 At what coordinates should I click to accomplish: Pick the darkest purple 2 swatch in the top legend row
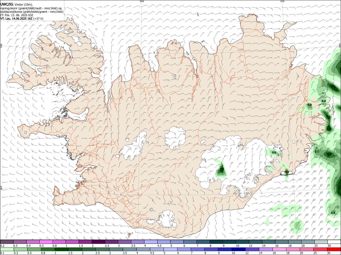pyautogui.click(x=98, y=242)
